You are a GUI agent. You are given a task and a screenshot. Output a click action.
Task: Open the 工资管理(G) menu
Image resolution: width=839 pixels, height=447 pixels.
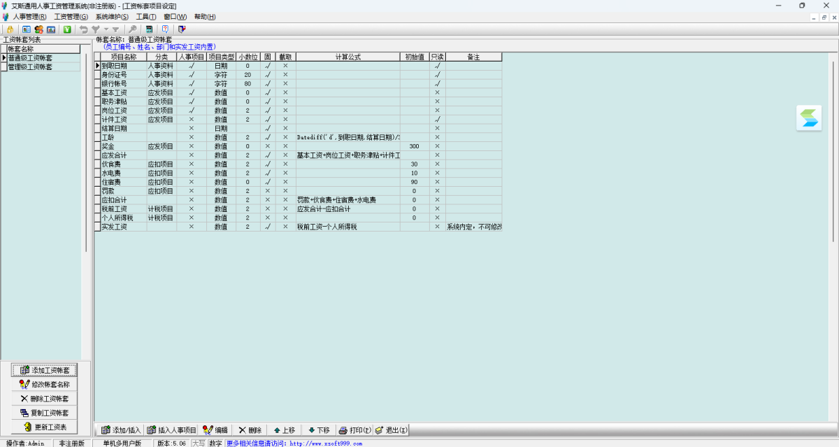tap(71, 17)
